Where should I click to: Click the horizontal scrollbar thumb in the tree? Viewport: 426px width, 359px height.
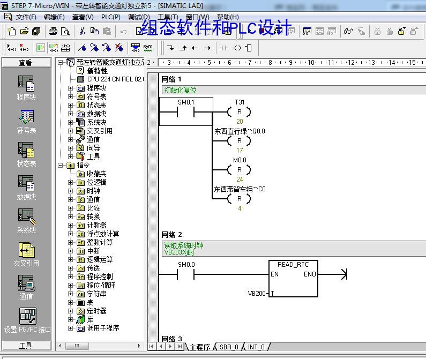coord(77,346)
